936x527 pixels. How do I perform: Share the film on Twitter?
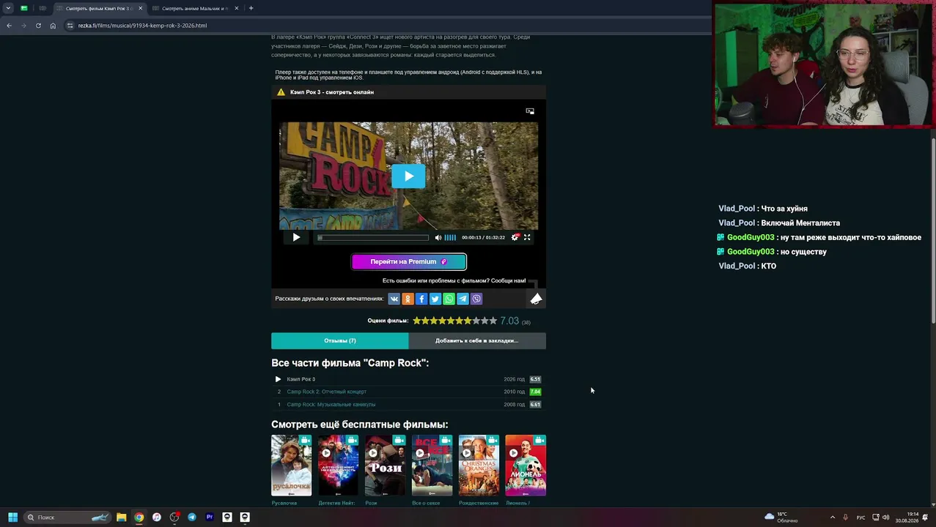point(435,299)
